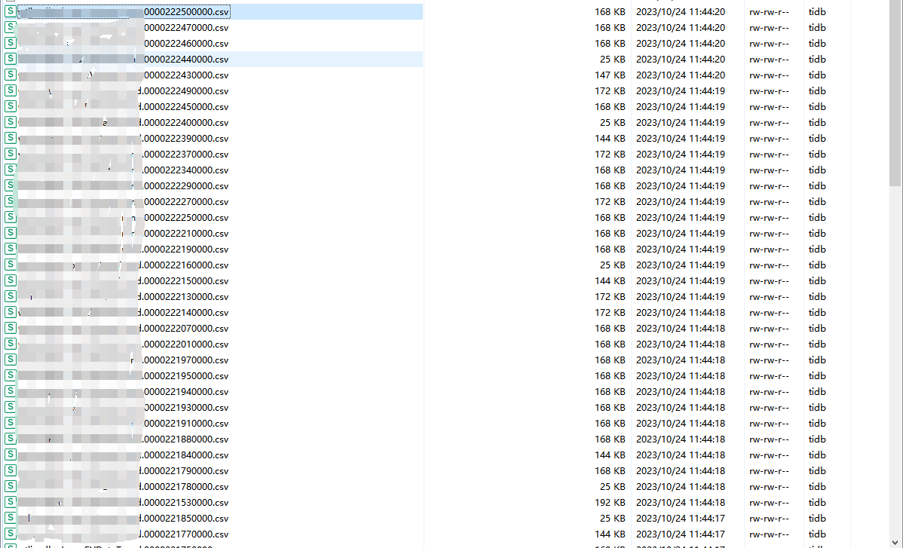Click the icon of file 0000222490000.csv

[x=11, y=90]
